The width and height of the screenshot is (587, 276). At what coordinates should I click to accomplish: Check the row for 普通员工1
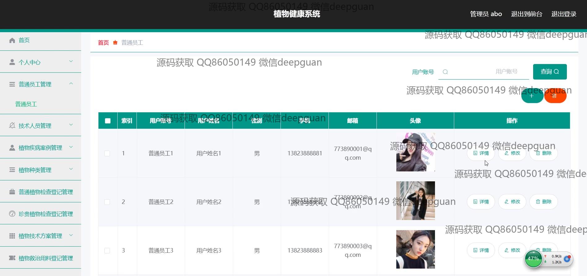[107, 153]
